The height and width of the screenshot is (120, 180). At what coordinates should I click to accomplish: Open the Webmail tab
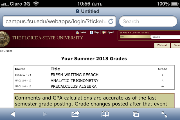coord(162,45)
